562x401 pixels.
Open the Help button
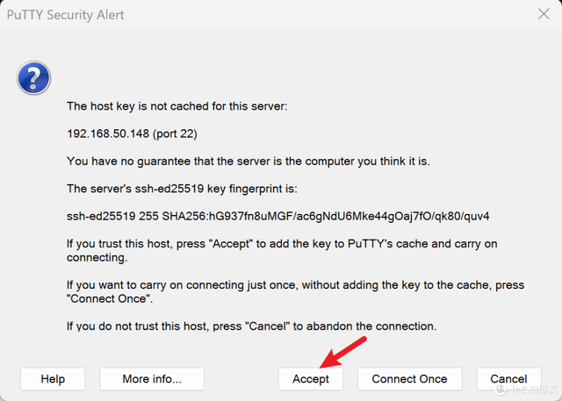pos(53,379)
